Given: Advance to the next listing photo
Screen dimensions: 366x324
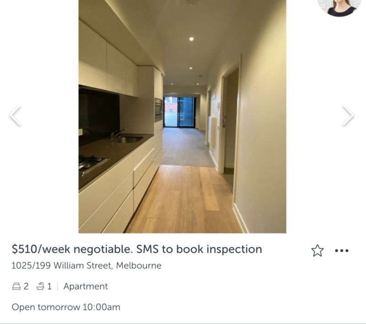Looking at the screenshot, I should (348, 115).
